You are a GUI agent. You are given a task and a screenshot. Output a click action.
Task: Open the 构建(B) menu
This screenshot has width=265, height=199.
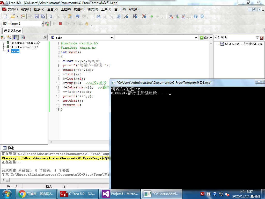pyautogui.click(x=79, y=9)
